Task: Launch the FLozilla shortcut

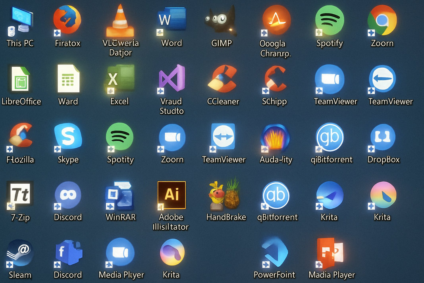Action: (20, 137)
